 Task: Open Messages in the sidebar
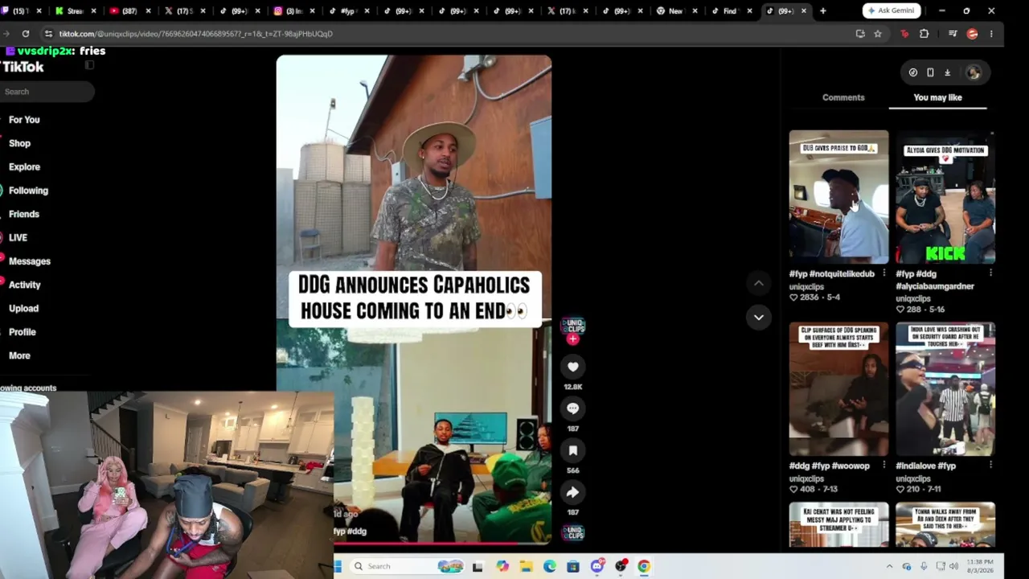(29, 261)
